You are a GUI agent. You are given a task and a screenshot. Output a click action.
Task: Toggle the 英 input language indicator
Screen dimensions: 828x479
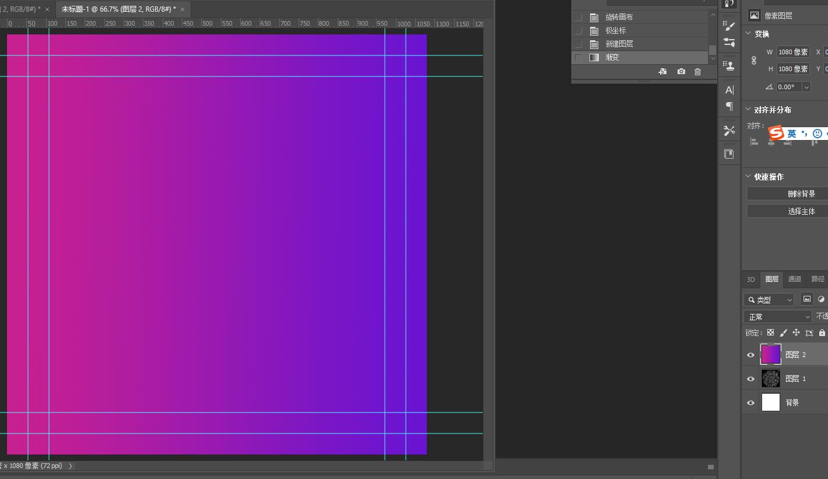[x=792, y=134]
